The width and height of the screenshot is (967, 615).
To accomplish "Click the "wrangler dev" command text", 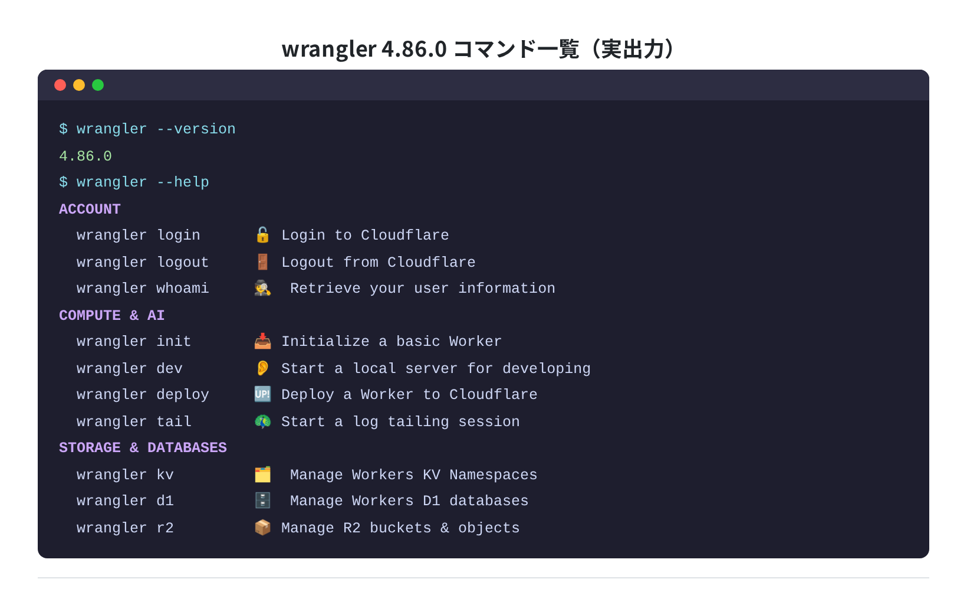I will (x=130, y=368).
